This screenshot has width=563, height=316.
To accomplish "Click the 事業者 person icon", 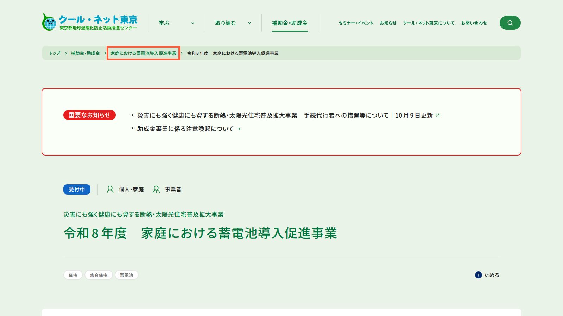I will 156,190.
